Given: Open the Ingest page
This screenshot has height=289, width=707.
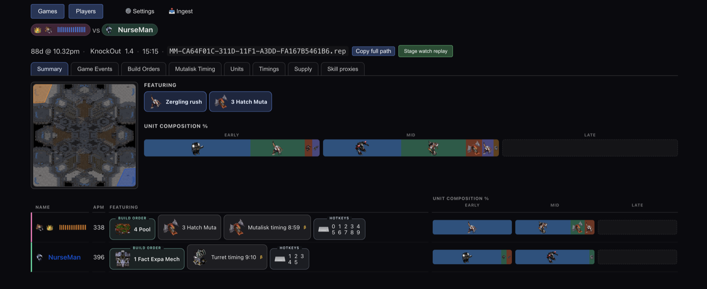Looking at the screenshot, I should (x=181, y=11).
